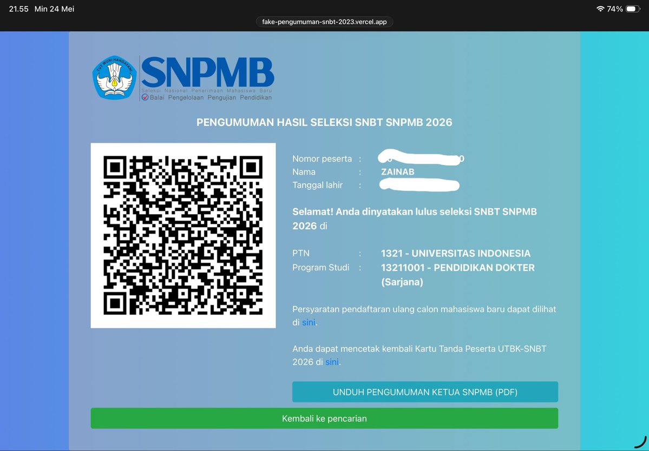The width and height of the screenshot is (649, 451).
Task: Tap the Wi-Fi status icon
Action: pos(600,9)
